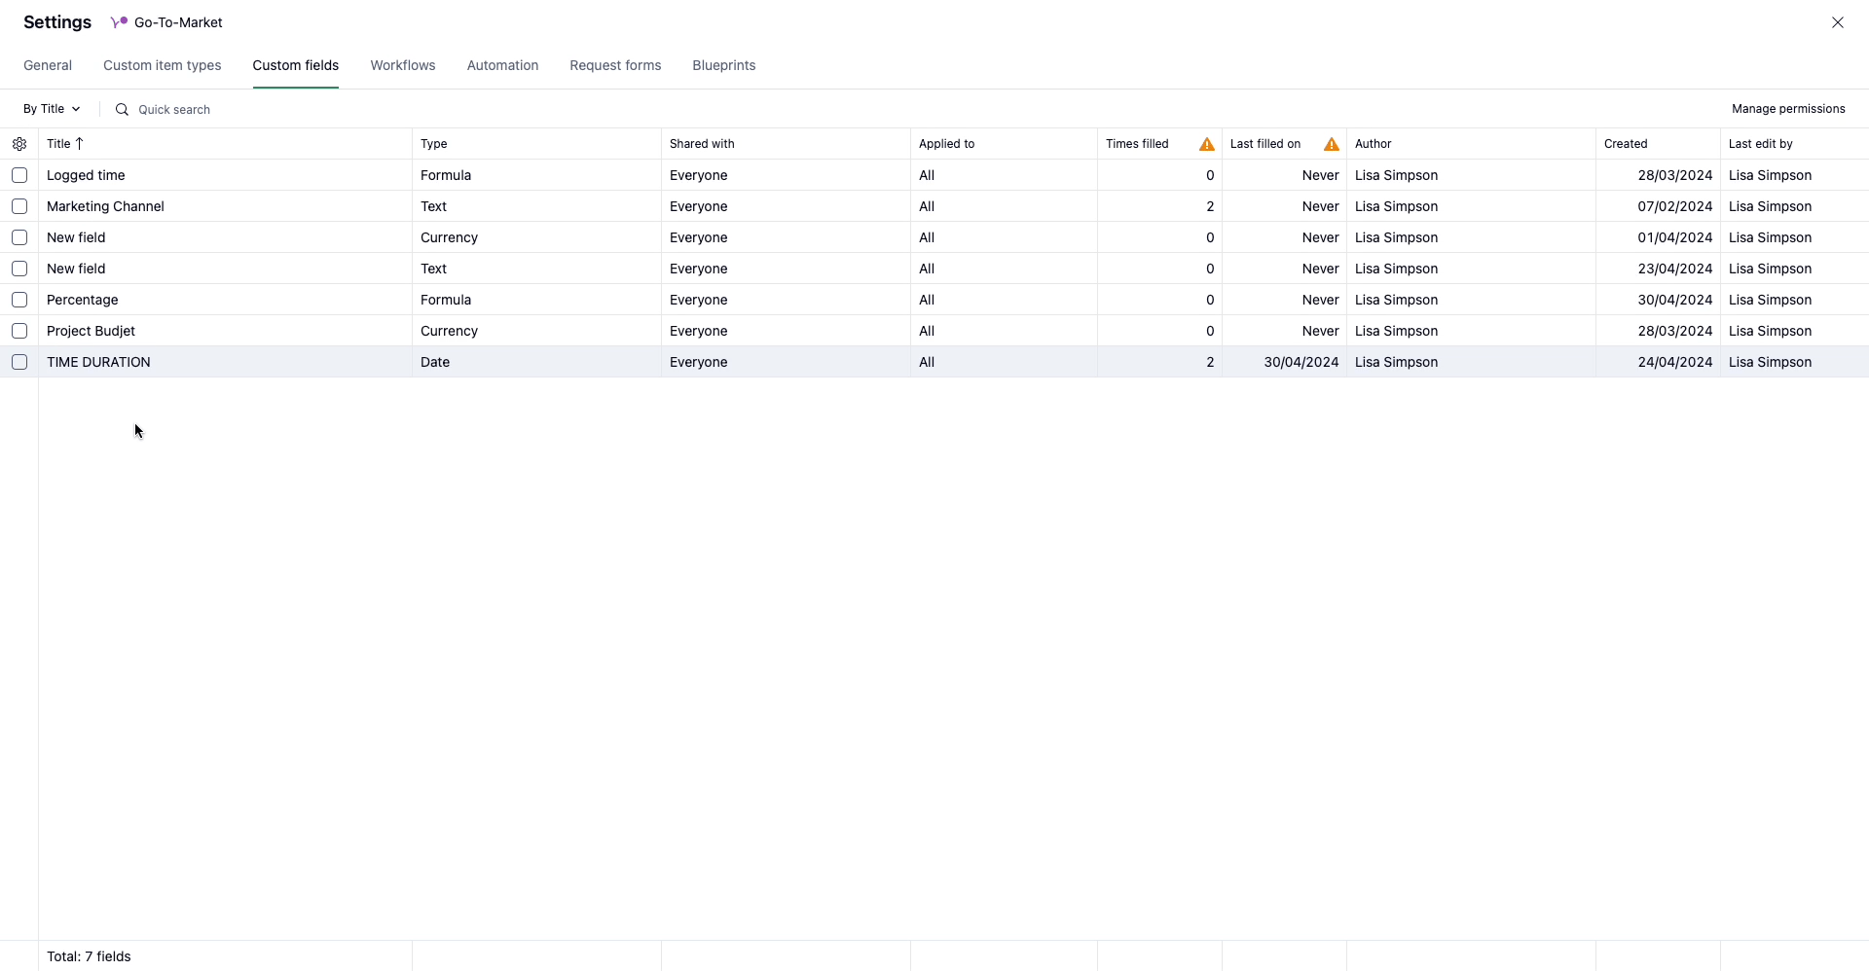Open the Project Budjet field
The image size is (1869, 971).
92,331
